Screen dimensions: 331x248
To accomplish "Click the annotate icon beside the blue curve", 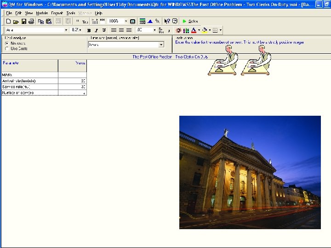I will 158,21.
